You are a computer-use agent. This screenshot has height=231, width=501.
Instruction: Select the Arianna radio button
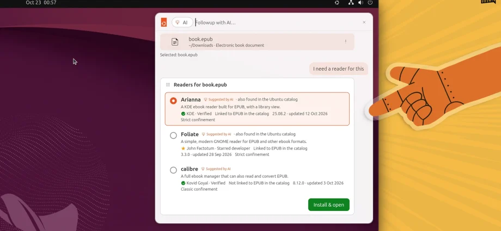pos(173,101)
